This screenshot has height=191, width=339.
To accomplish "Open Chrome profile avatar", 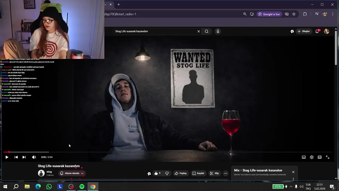I will (x=325, y=14).
